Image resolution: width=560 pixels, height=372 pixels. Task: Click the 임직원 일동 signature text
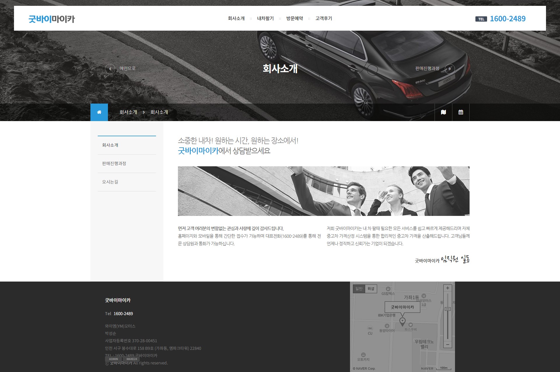[455, 259]
